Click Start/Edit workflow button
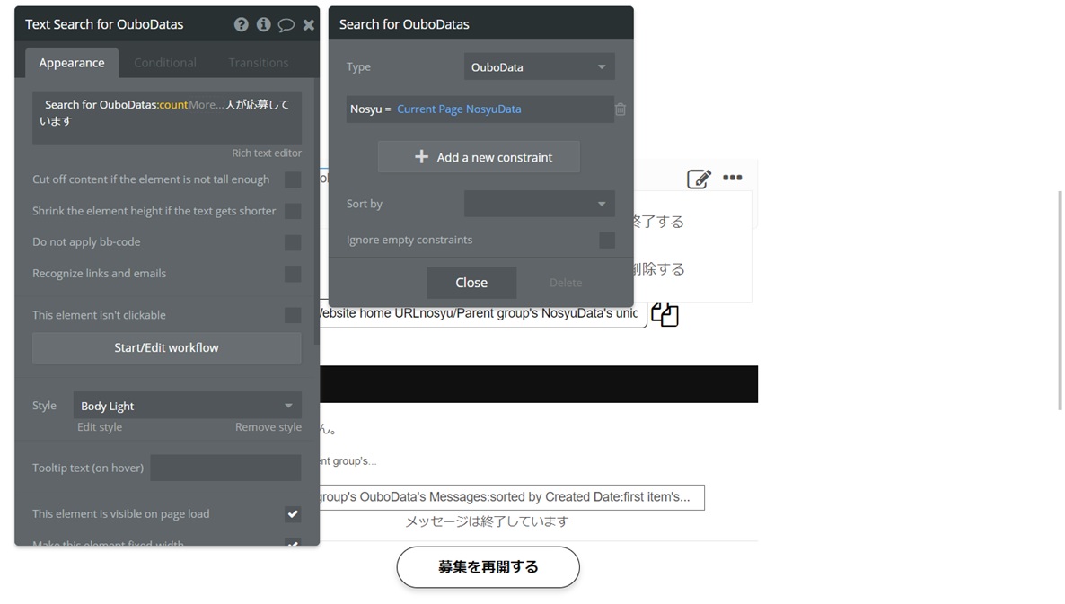1065x604 pixels. click(x=166, y=347)
